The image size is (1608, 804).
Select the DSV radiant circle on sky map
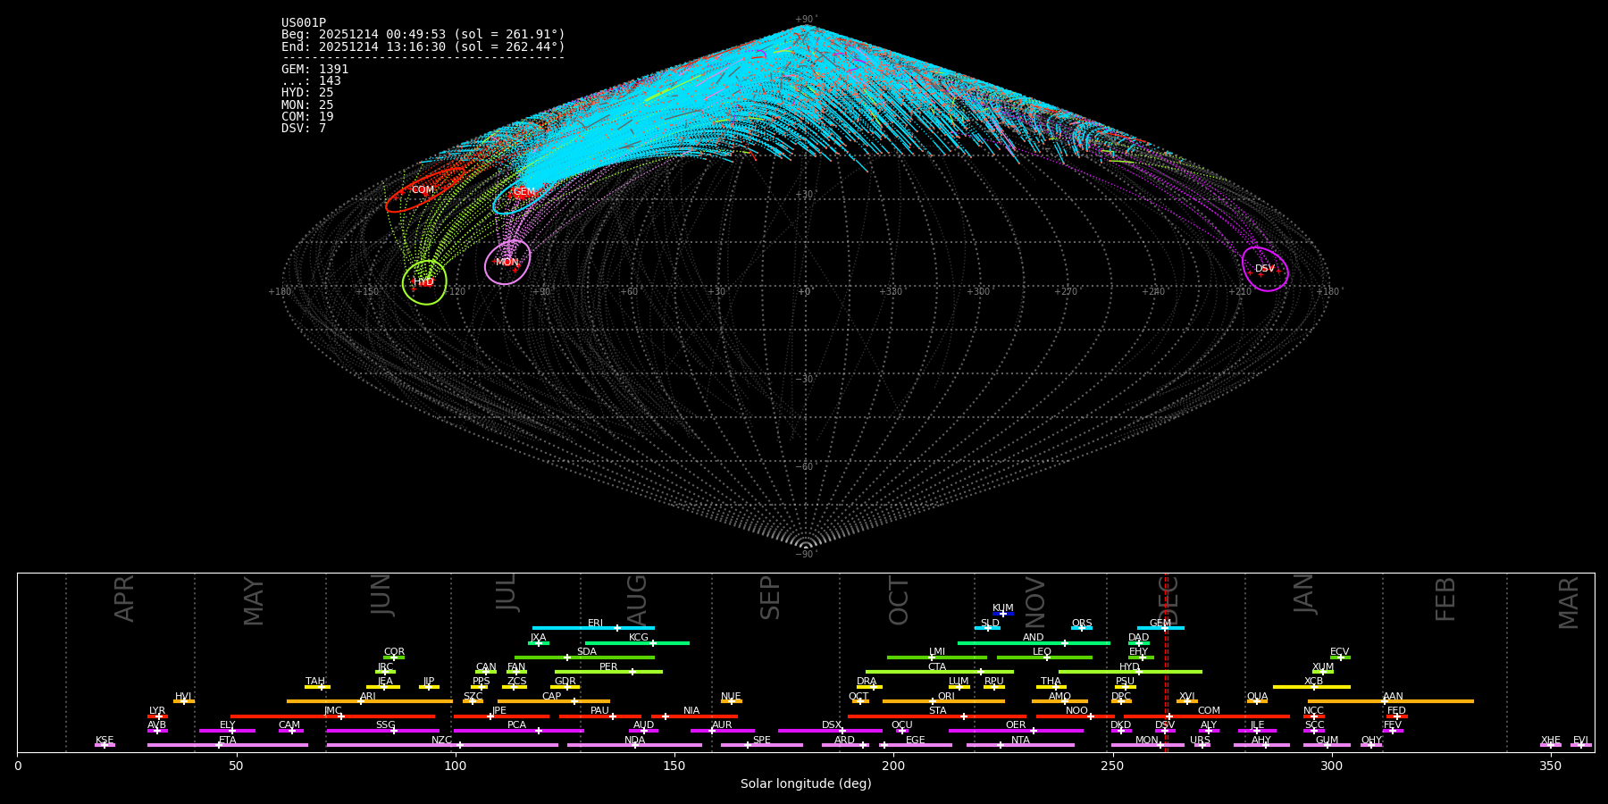click(1265, 269)
